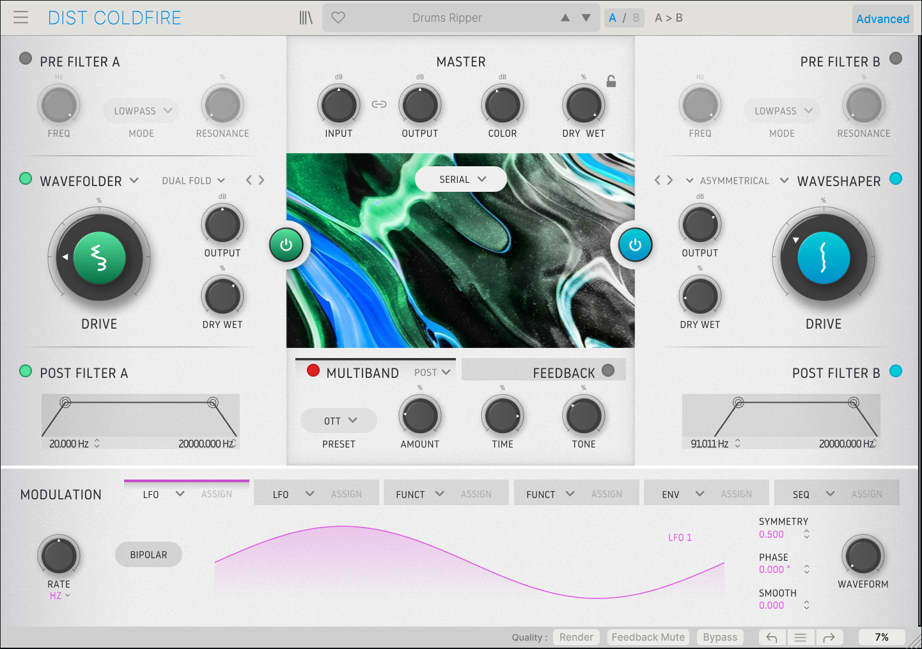Open the hamburger main menu
This screenshot has width=922, height=649.
pos(21,18)
